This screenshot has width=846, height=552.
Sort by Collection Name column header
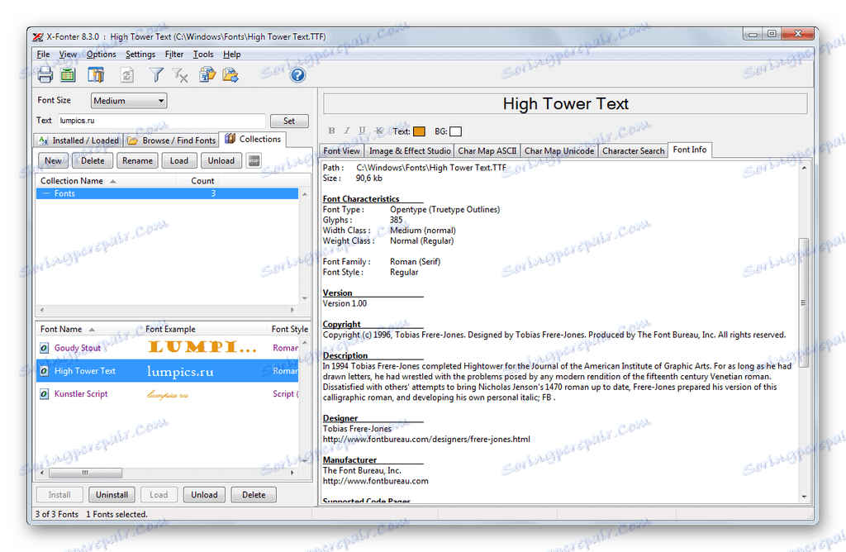(106, 181)
